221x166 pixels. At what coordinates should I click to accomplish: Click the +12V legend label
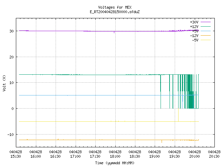194,27
